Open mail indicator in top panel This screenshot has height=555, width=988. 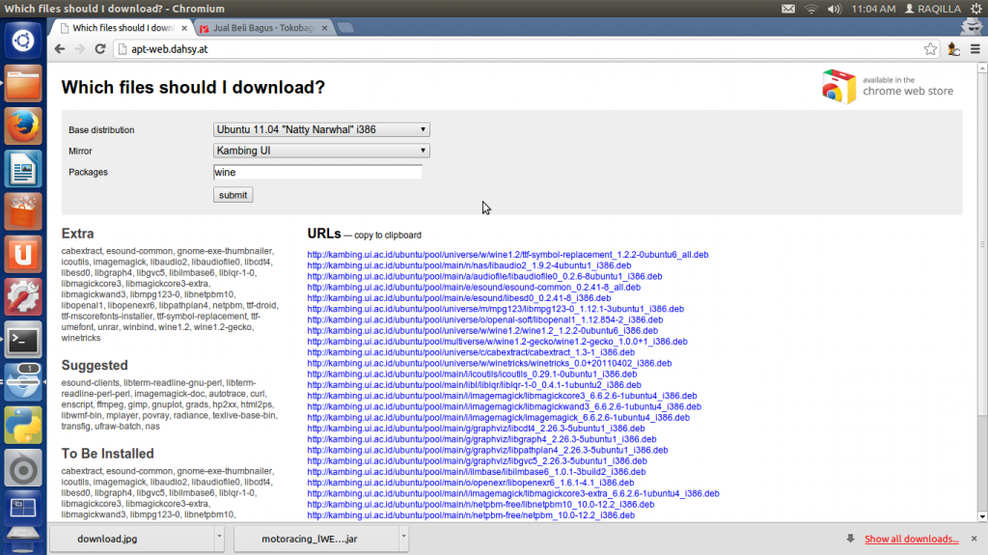point(788,9)
